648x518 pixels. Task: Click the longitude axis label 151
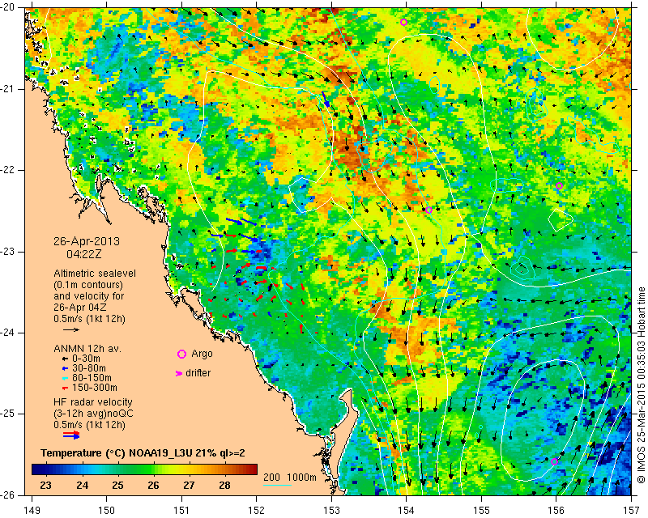(181, 511)
